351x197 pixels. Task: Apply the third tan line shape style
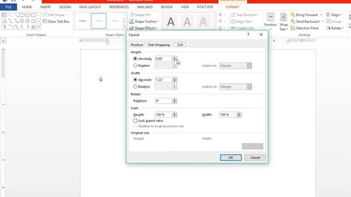(x=115, y=21)
